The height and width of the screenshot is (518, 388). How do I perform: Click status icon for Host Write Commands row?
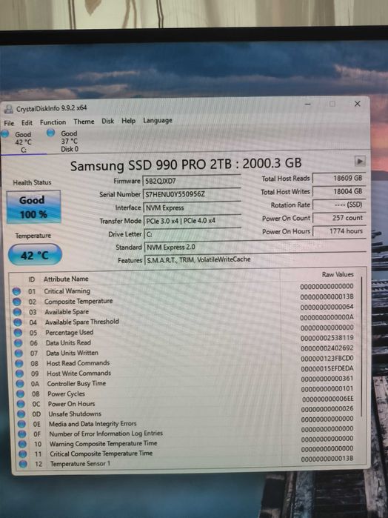click(x=19, y=373)
